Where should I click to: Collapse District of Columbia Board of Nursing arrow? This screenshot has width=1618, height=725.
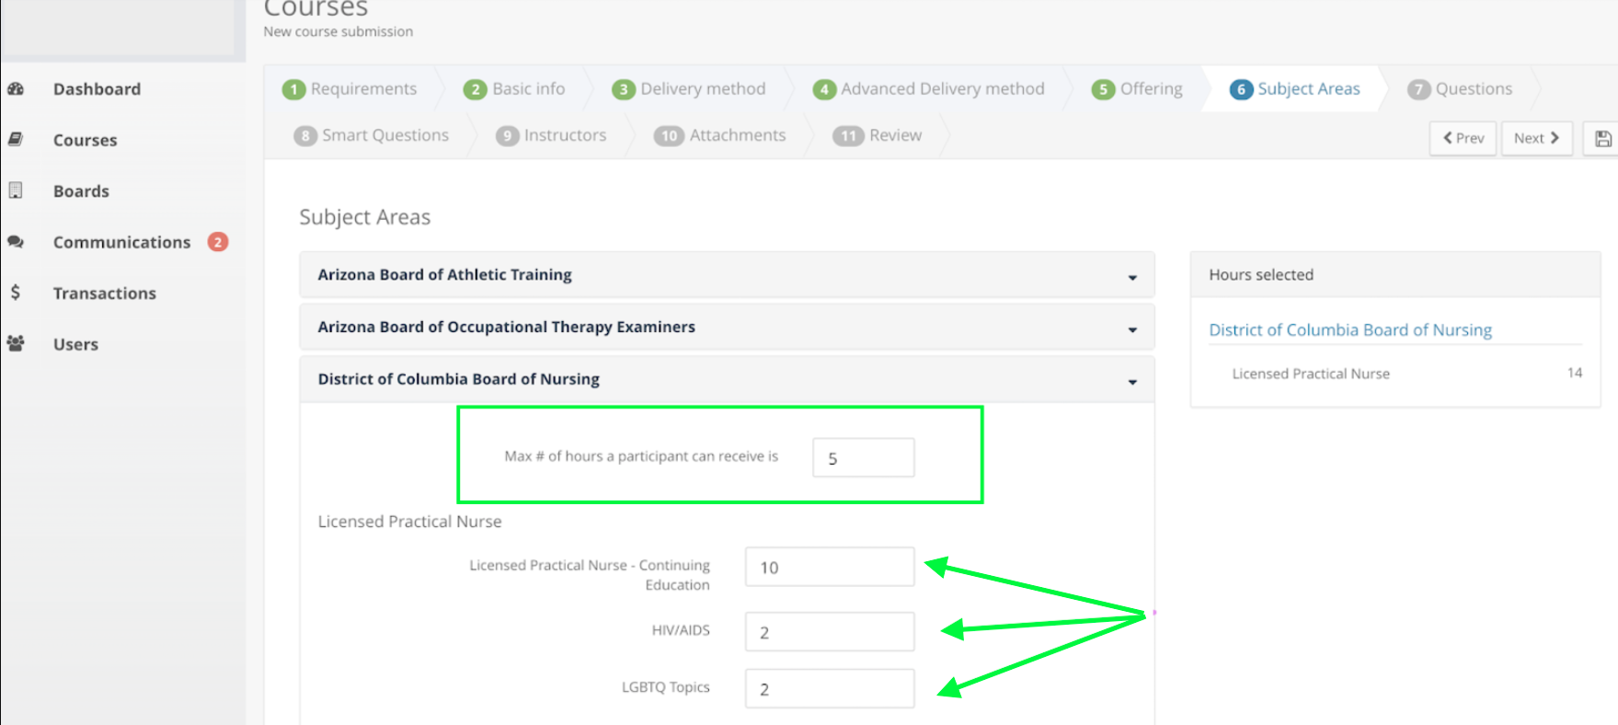(x=1132, y=382)
